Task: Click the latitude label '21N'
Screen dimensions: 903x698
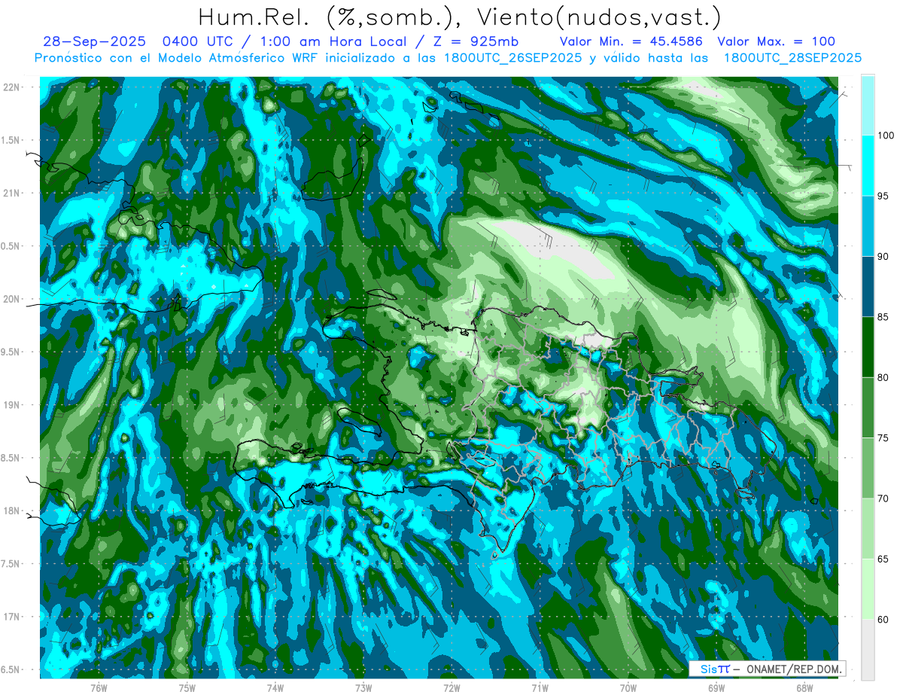Action: coord(13,193)
